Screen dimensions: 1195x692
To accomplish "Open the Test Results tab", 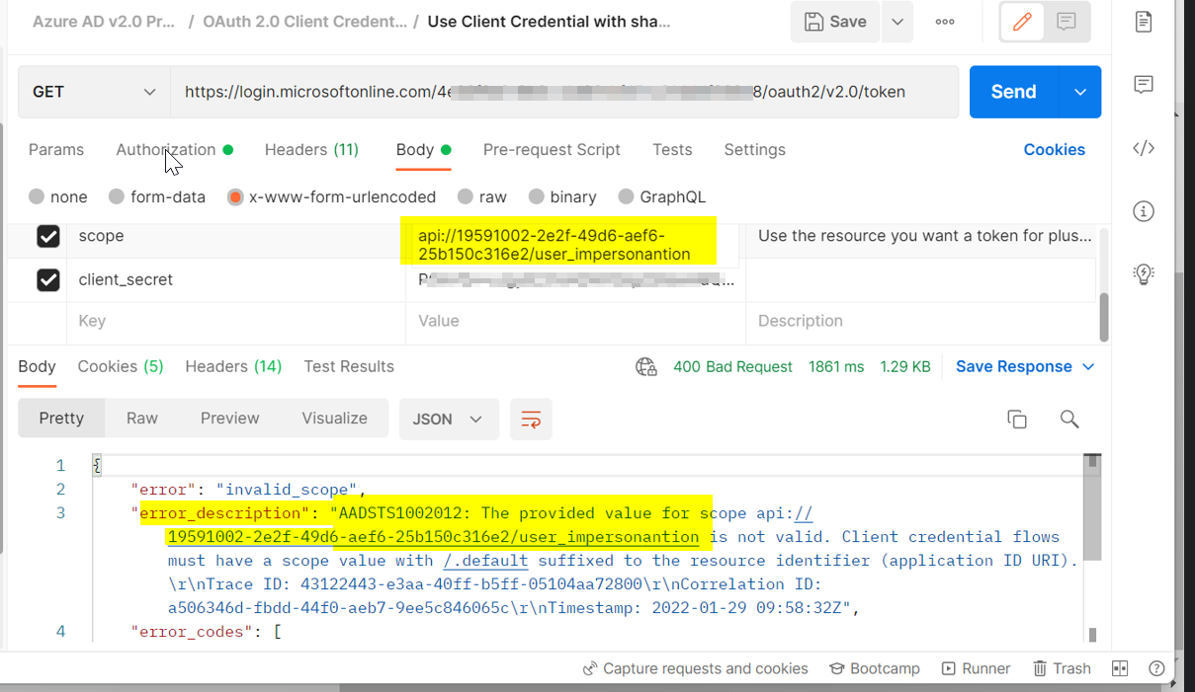I will pos(349,366).
